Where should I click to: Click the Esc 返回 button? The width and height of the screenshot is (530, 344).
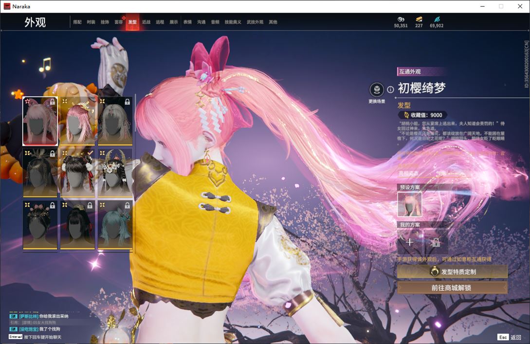point(510,337)
